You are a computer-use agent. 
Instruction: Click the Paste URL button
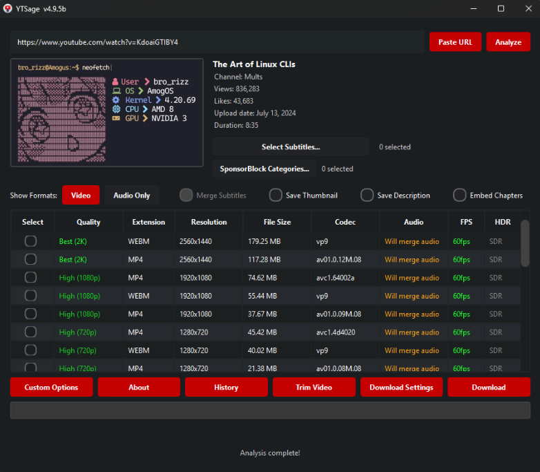455,41
